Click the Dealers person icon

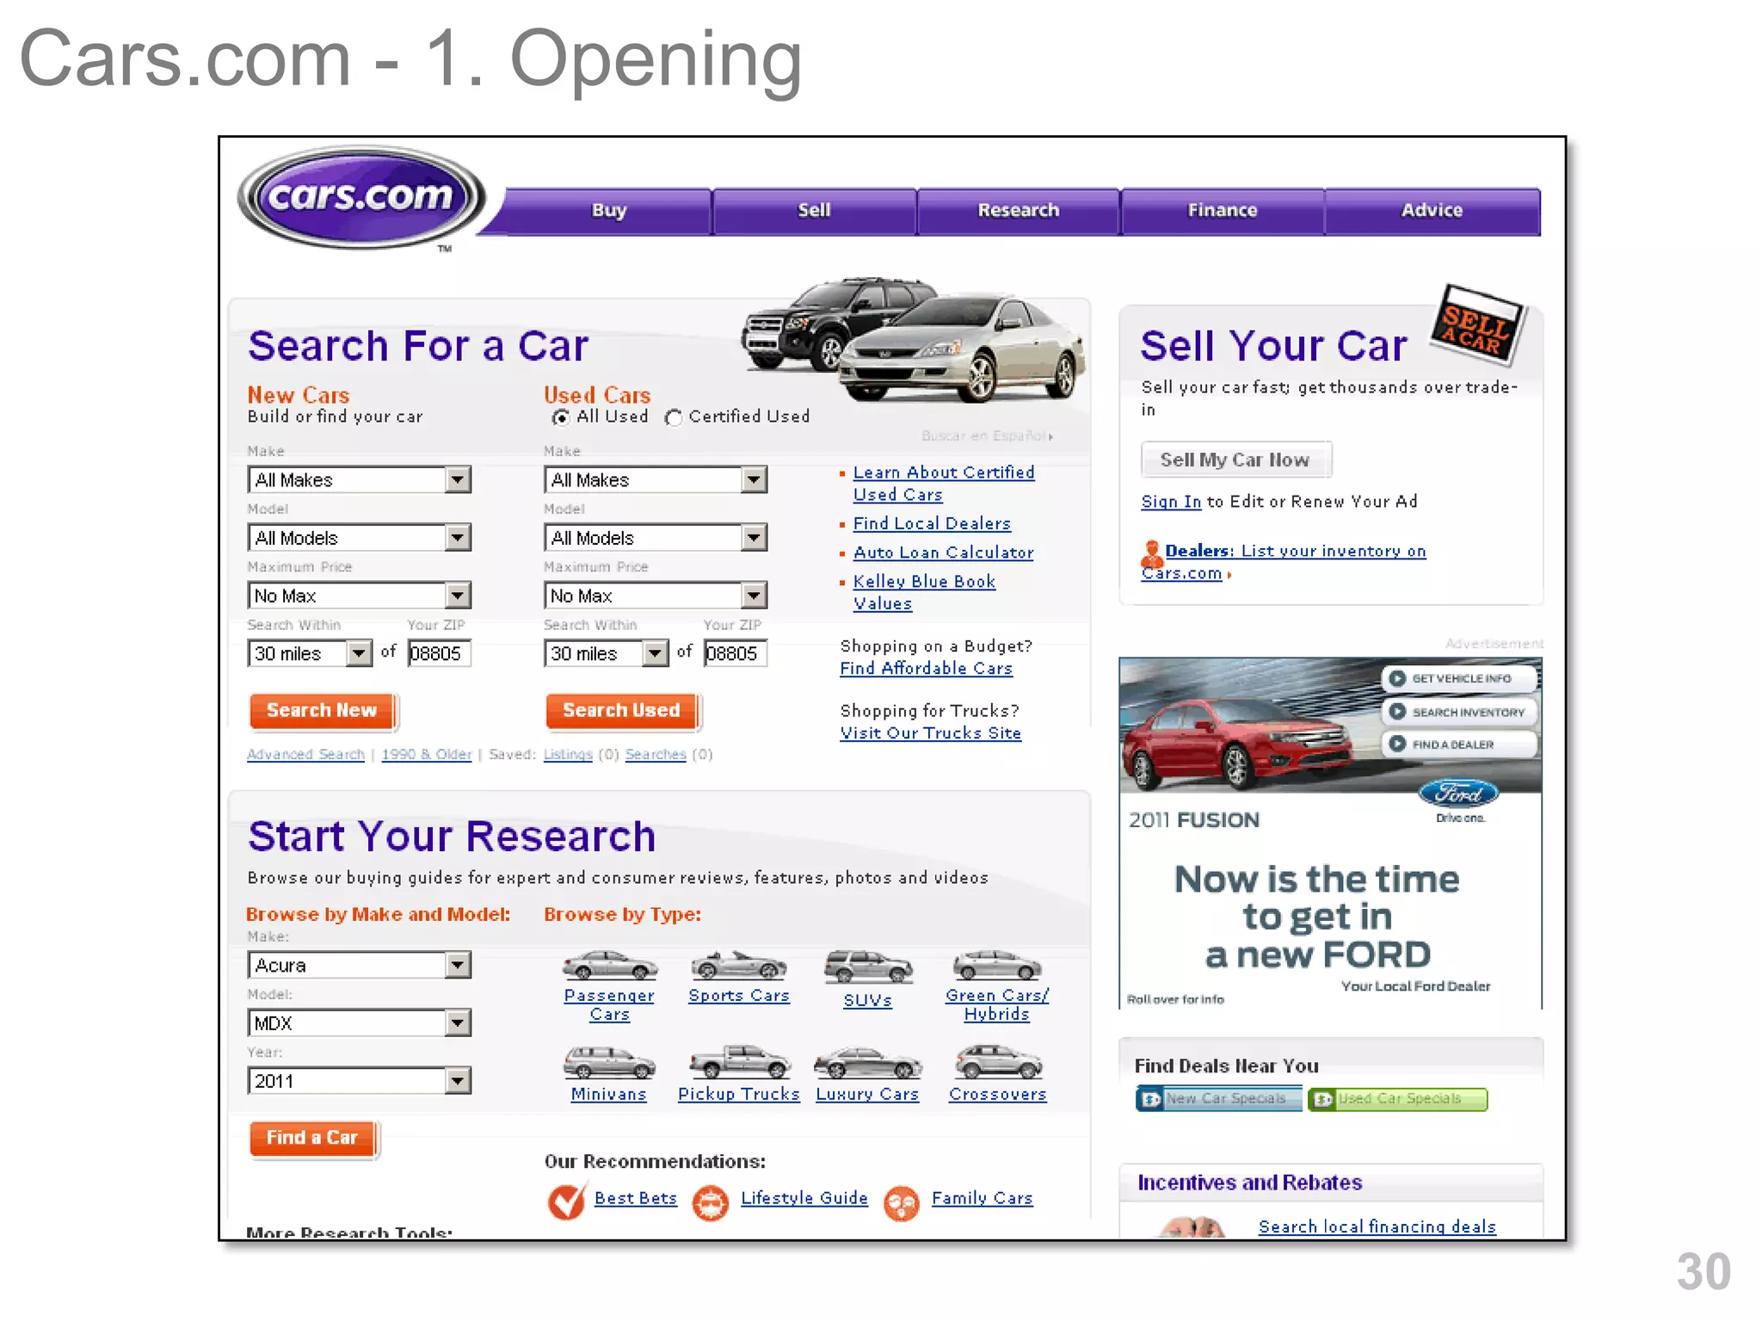point(1151,553)
